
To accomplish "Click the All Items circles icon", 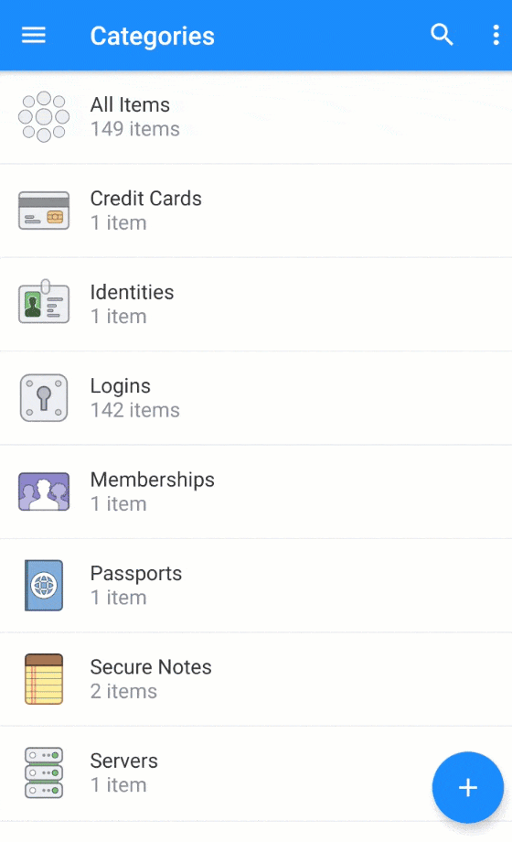I will (x=44, y=116).
